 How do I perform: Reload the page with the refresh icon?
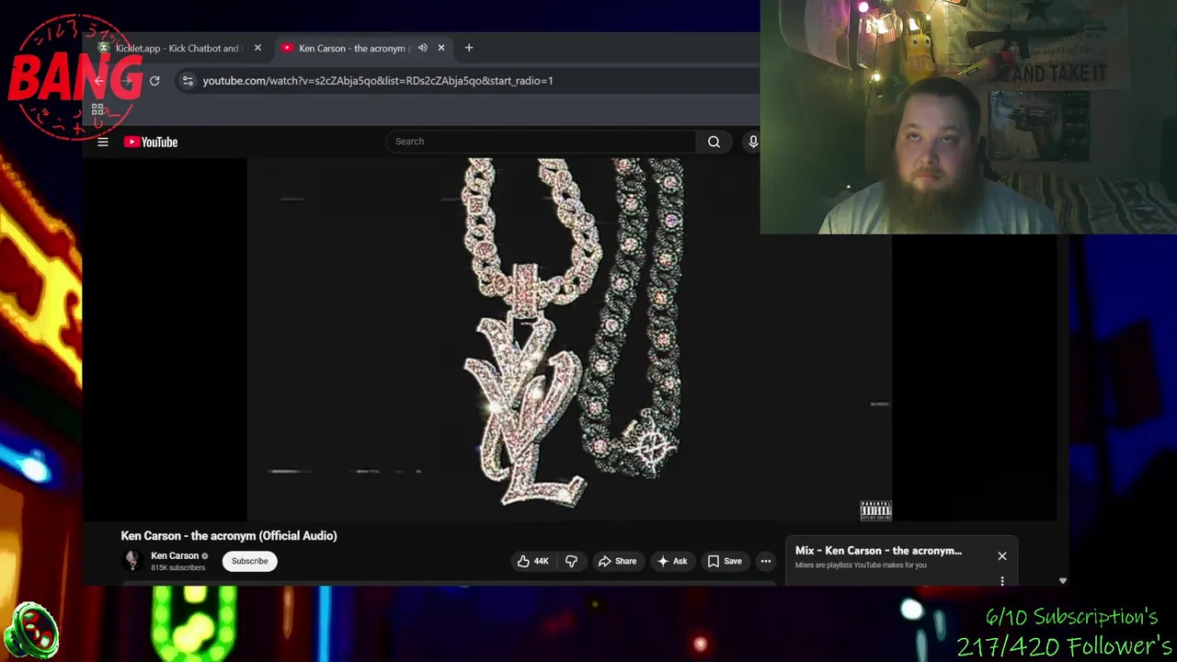click(x=154, y=81)
